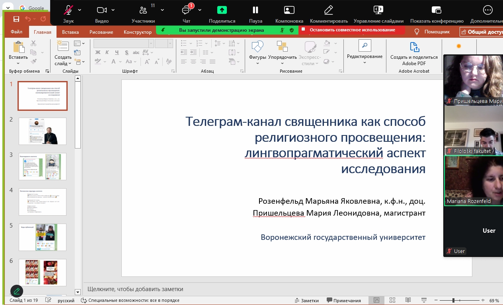Image resolution: width=503 pixels, height=305 pixels.
Task: Pause the screen share (Пауза)
Action: (255, 10)
